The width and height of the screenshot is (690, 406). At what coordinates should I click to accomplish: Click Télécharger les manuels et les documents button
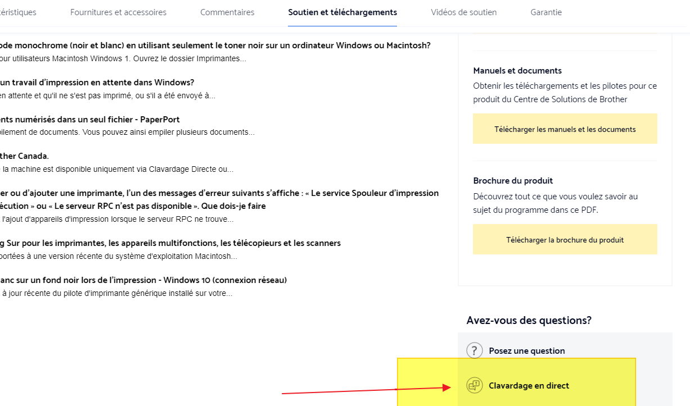click(x=565, y=129)
